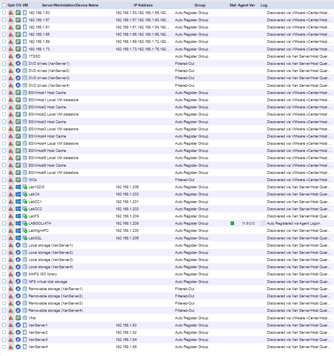Click the VMware OS icon for 192.168.1.53

18,13
